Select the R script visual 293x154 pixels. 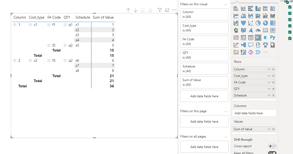[265, 38]
